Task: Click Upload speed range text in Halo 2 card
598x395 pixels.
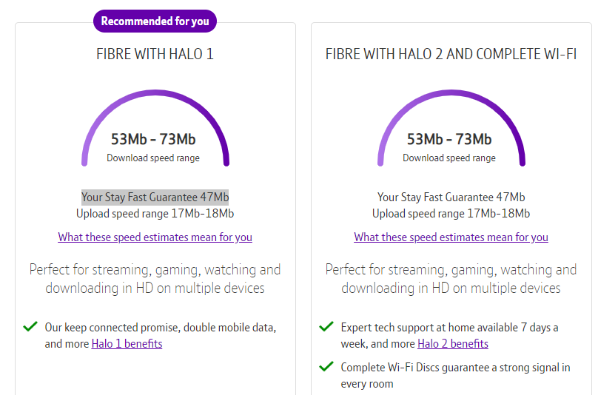Action: coord(451,214)
